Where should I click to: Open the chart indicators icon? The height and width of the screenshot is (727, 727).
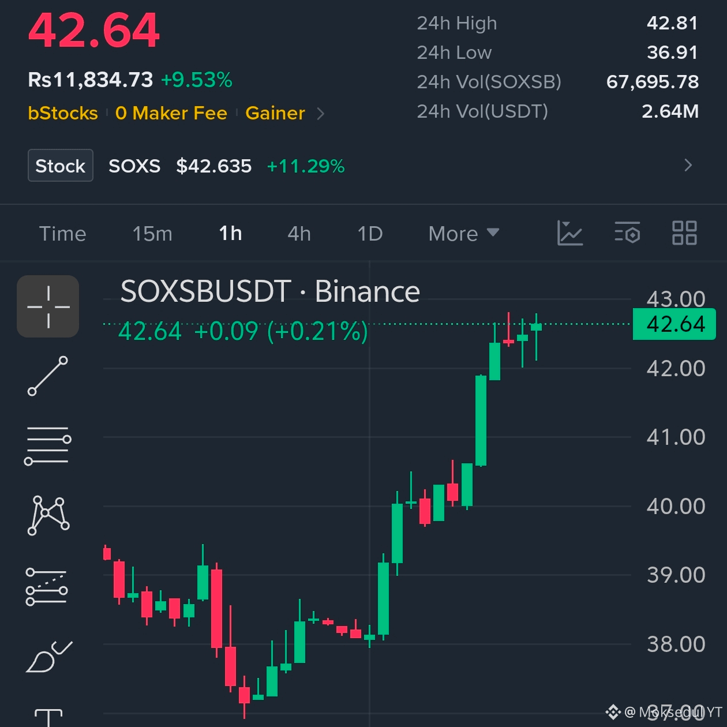[569, 233]
